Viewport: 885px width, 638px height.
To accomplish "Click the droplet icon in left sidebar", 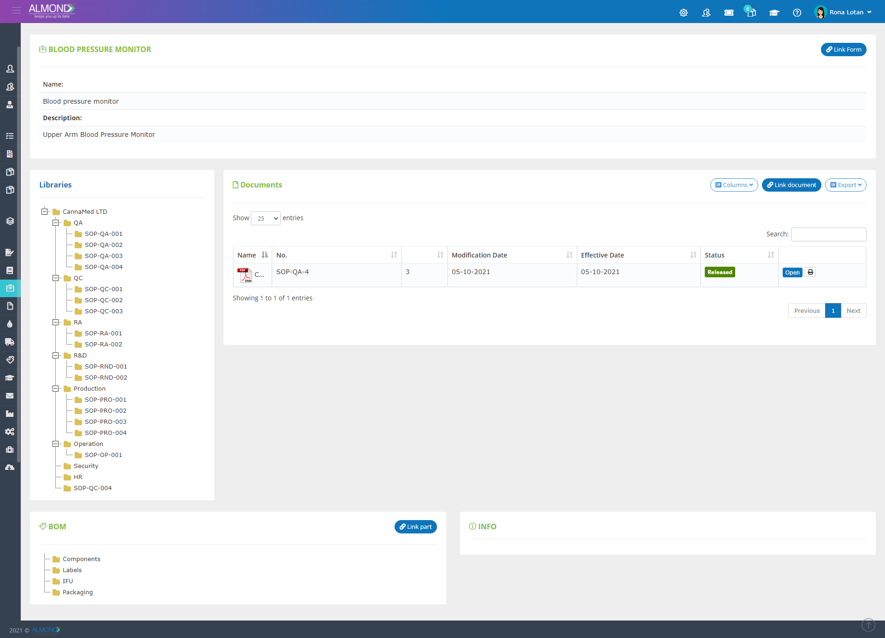I will [10, 324].
